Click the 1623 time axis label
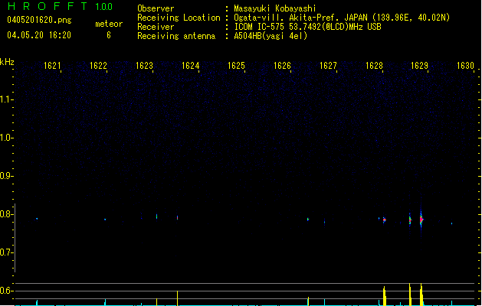 pos(144,66)
